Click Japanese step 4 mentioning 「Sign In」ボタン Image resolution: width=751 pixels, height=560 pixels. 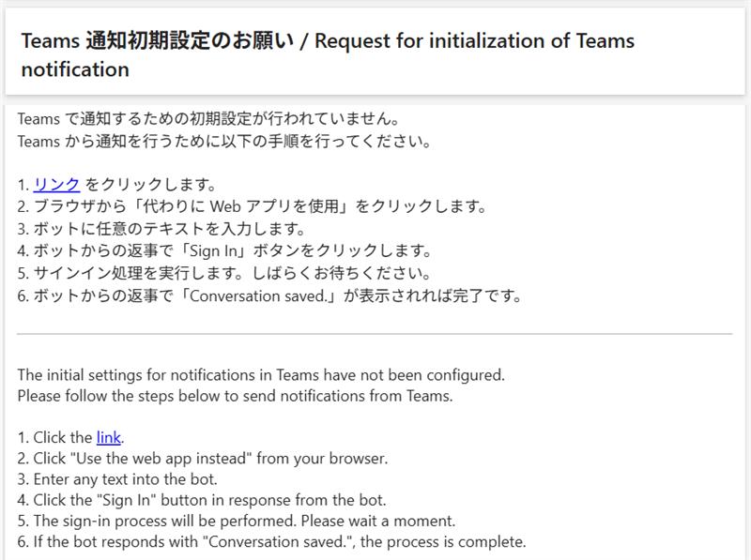[x=224, y=250]
